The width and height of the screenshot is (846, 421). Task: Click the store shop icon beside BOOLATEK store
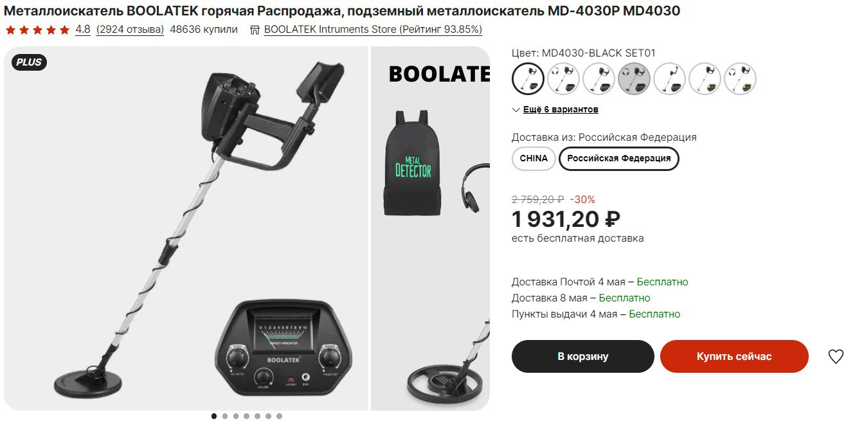[x=255, y=30]
